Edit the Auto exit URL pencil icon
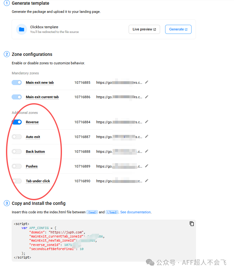This screenshot has width=234, height=272. click(147, 136)
